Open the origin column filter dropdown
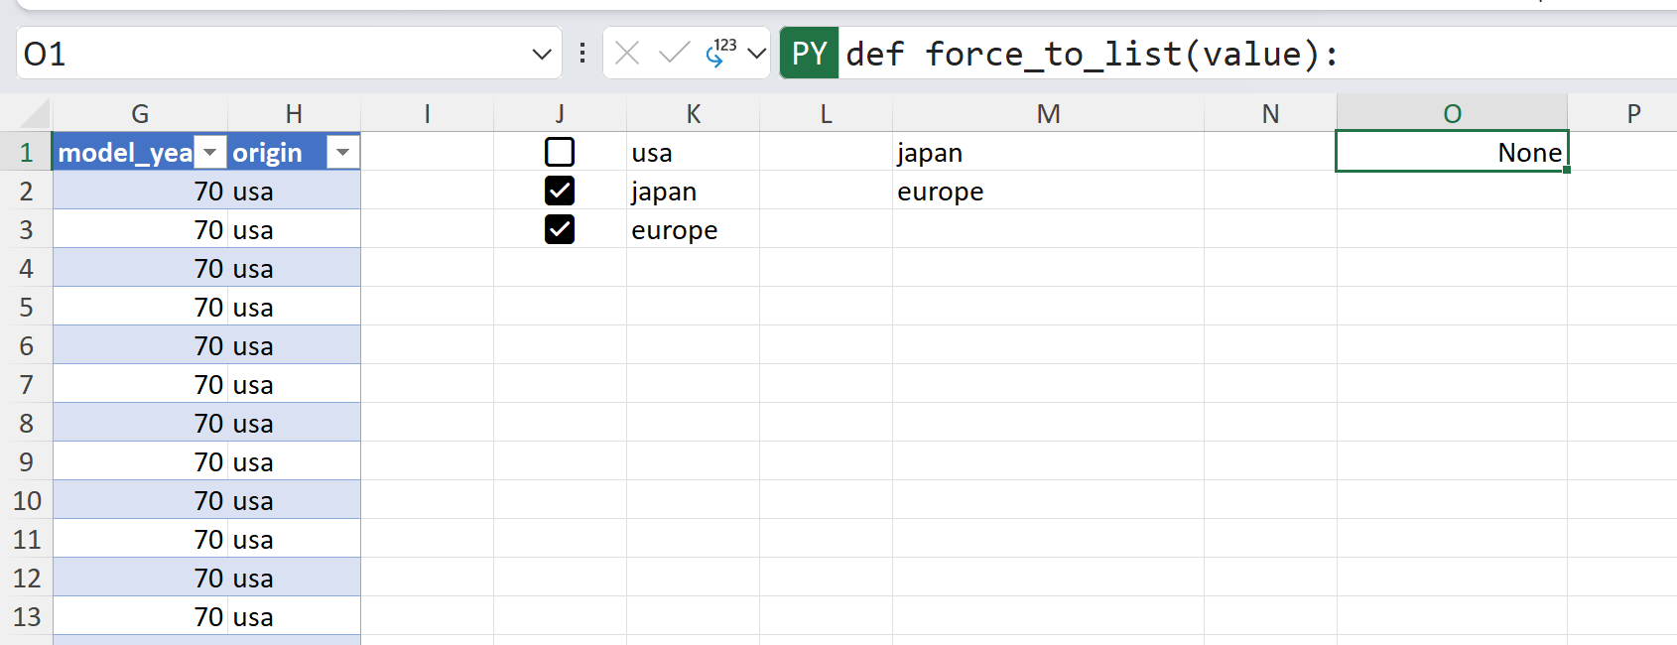This screenshot has height=645, width=1677. pos(342,152)
